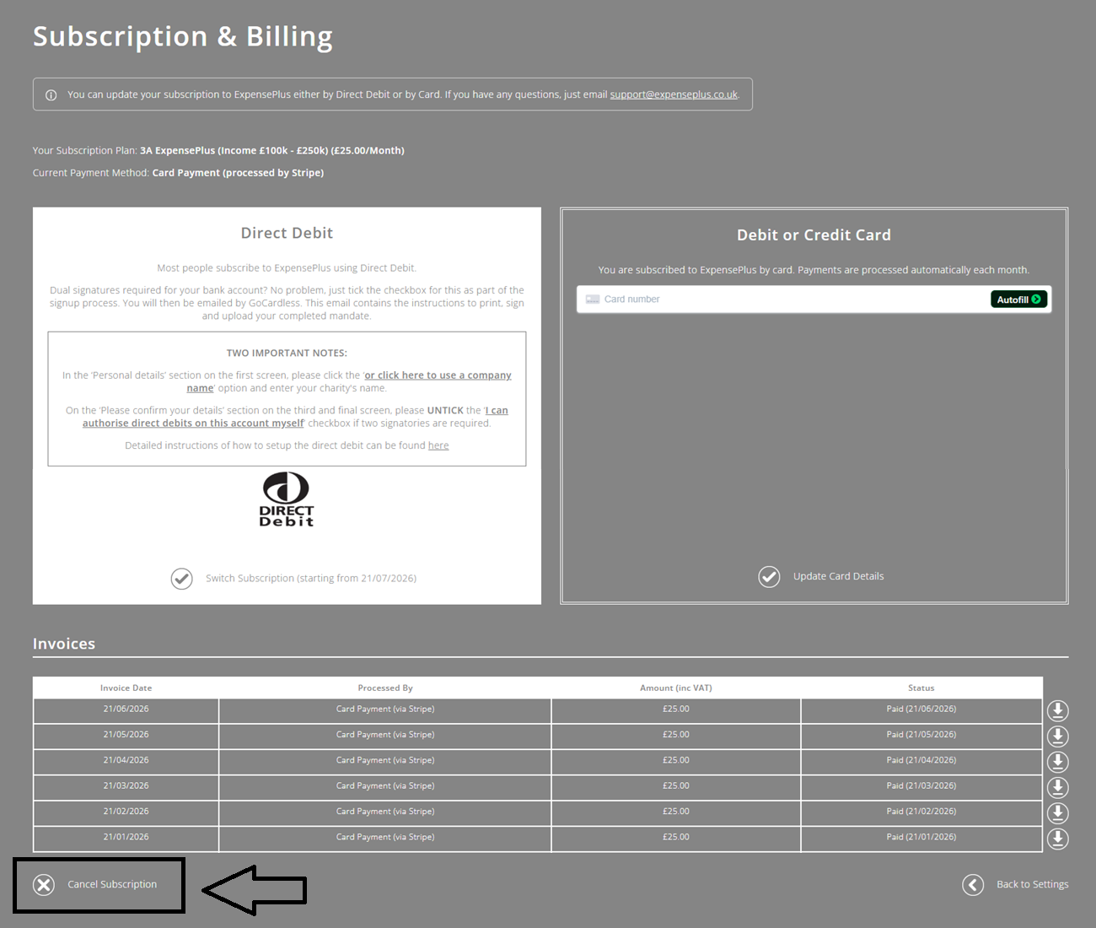Screen dimensions: 1096x928
Task: Open the 'here' direct debit instructions link
Action: (438, 445)
